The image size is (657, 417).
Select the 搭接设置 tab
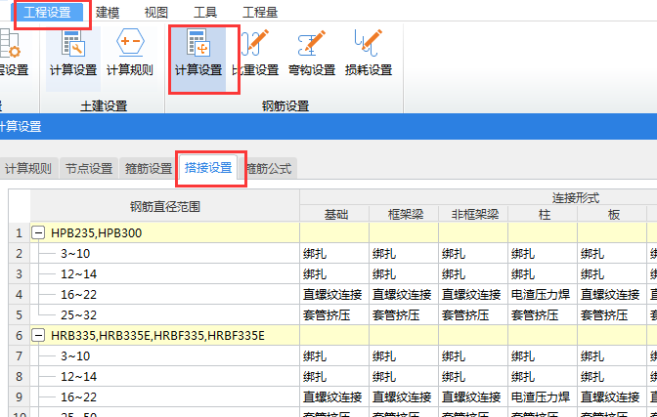click(208, 168)
